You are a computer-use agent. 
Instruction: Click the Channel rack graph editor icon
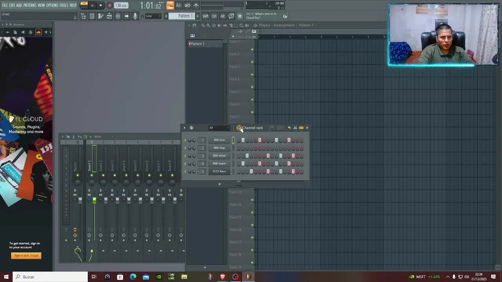click(295, 128)
